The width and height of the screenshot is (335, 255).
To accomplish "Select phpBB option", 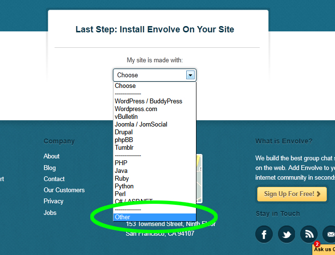I will [x=154, y=140].
